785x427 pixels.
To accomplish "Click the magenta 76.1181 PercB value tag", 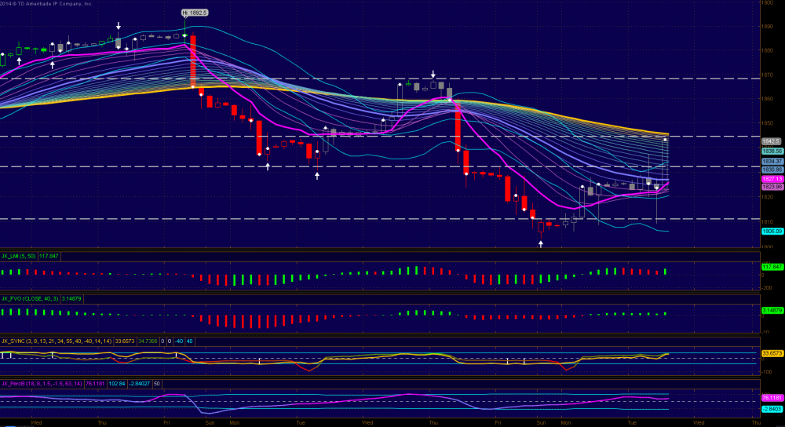I will click(772, 398).
